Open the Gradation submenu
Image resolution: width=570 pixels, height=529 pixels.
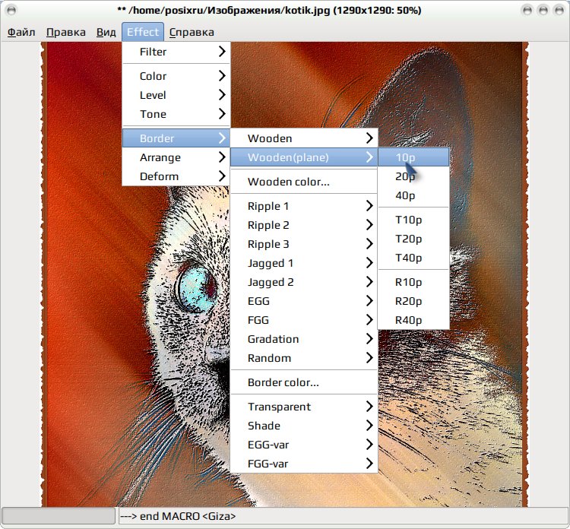[304, 339]
